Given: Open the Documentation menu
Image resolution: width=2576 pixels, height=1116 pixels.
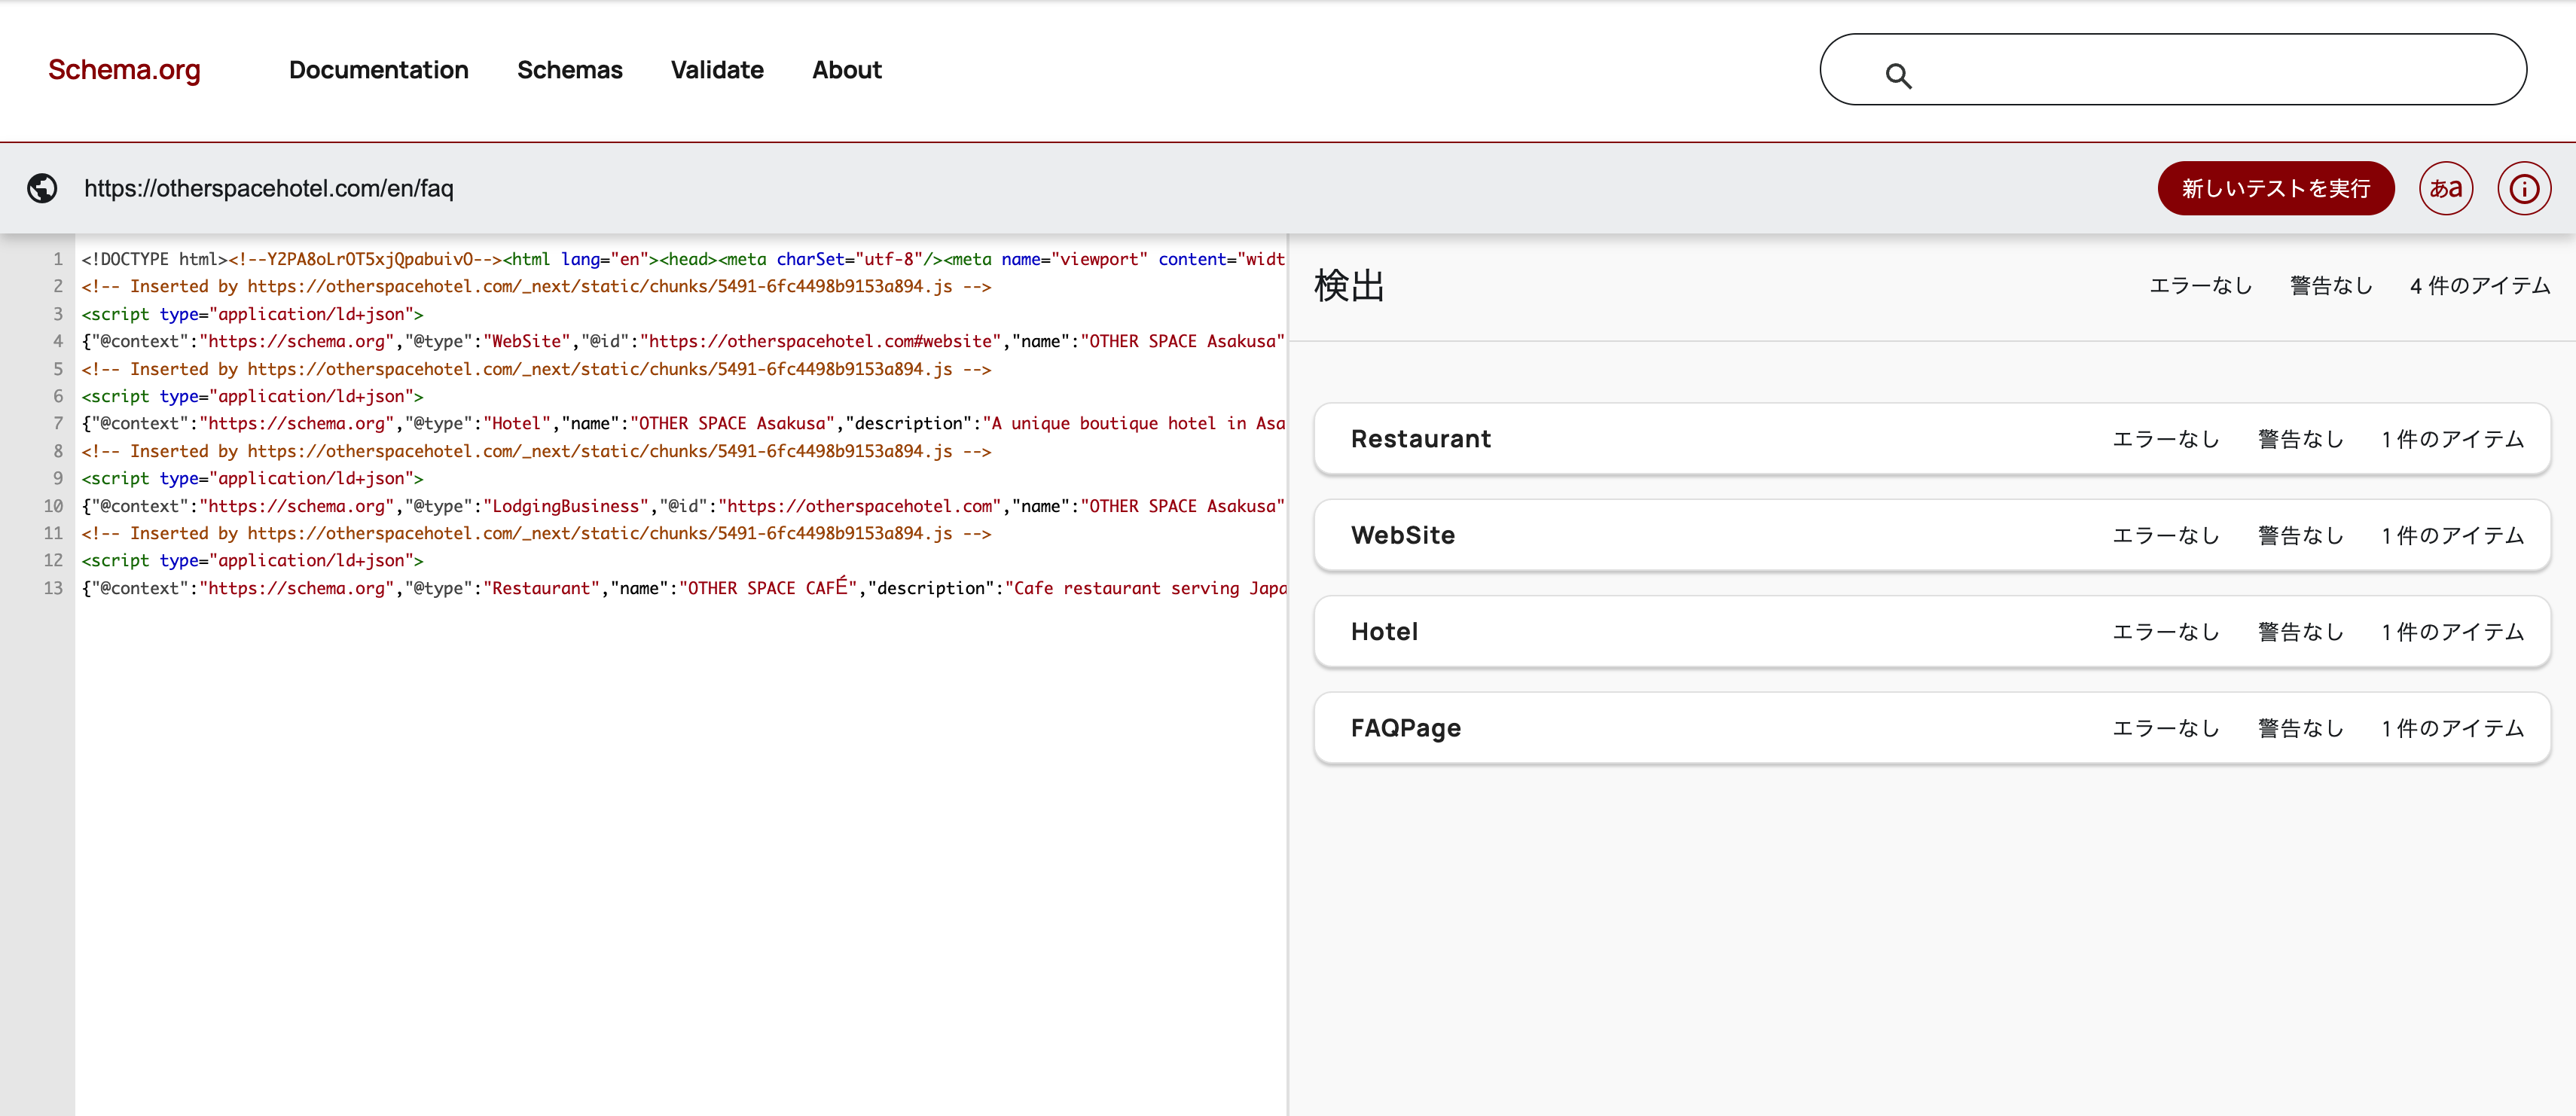Looking at the screenshot, I should click(x=378, y=70).
